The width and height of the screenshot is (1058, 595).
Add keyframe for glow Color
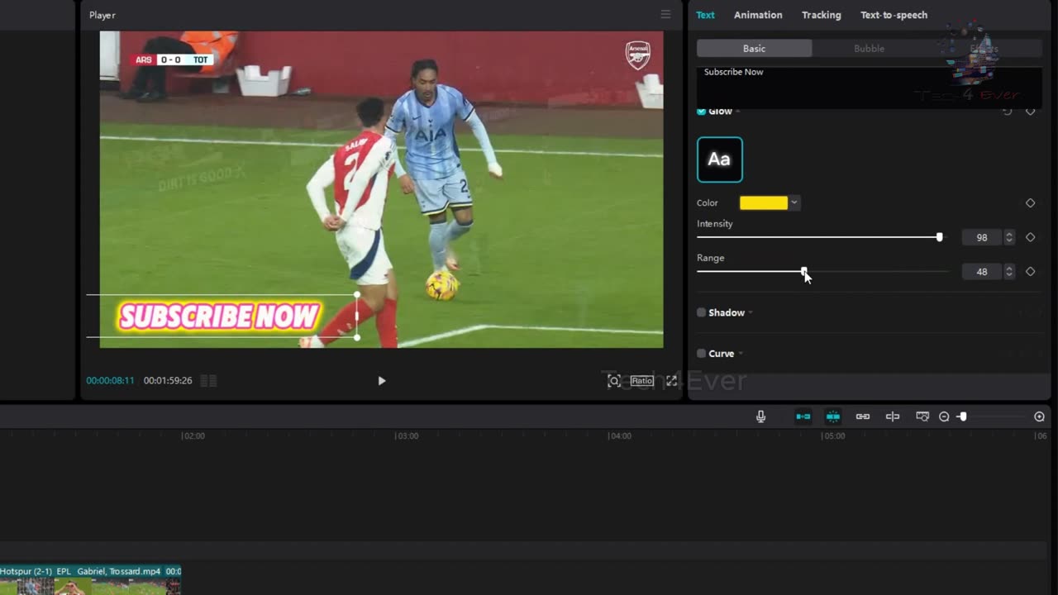pyautogui.click(x=1030, y=202)
